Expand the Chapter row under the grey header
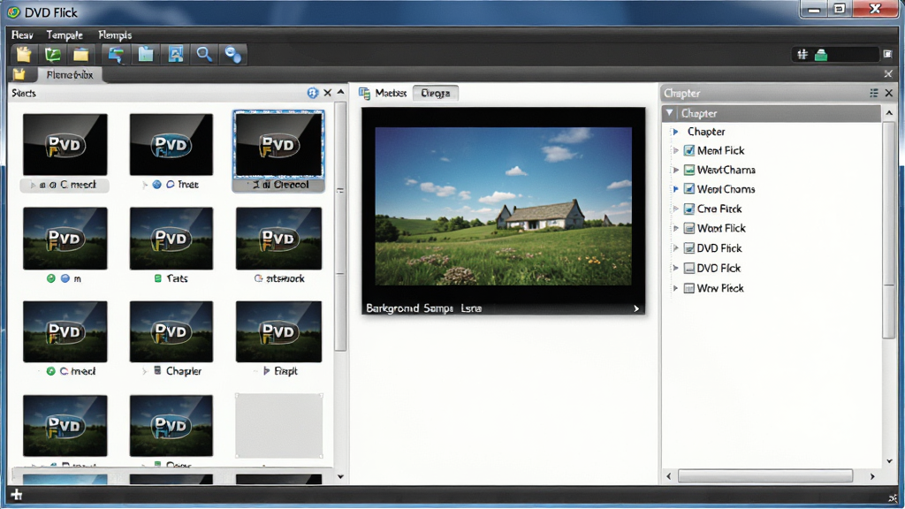905x509 pixels. click(x=676, y=132)
